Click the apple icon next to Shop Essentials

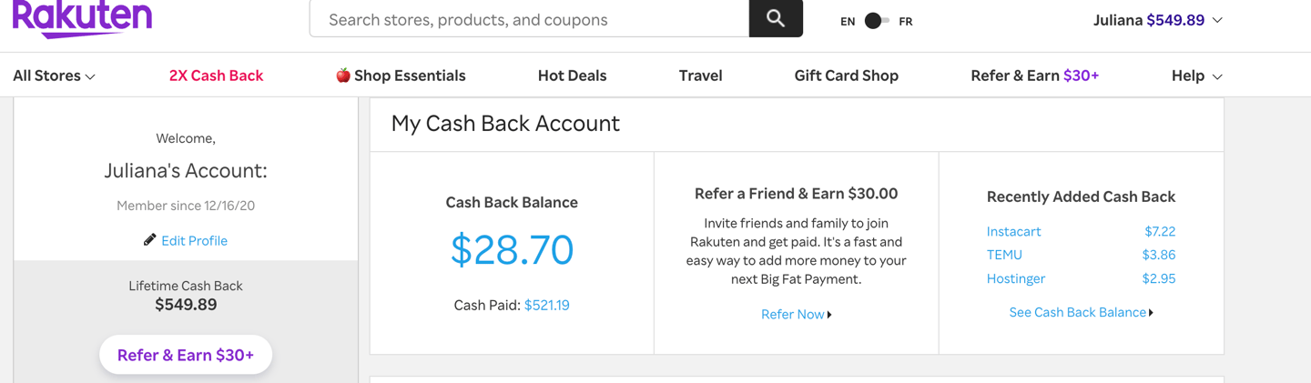[x=343, y=76]
